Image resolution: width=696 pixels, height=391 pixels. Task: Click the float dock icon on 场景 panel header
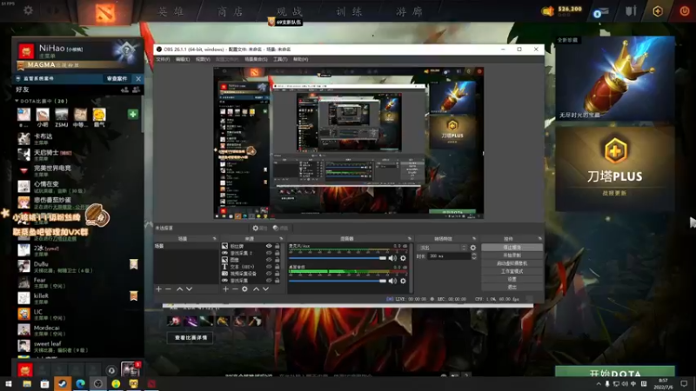[214, 238]
